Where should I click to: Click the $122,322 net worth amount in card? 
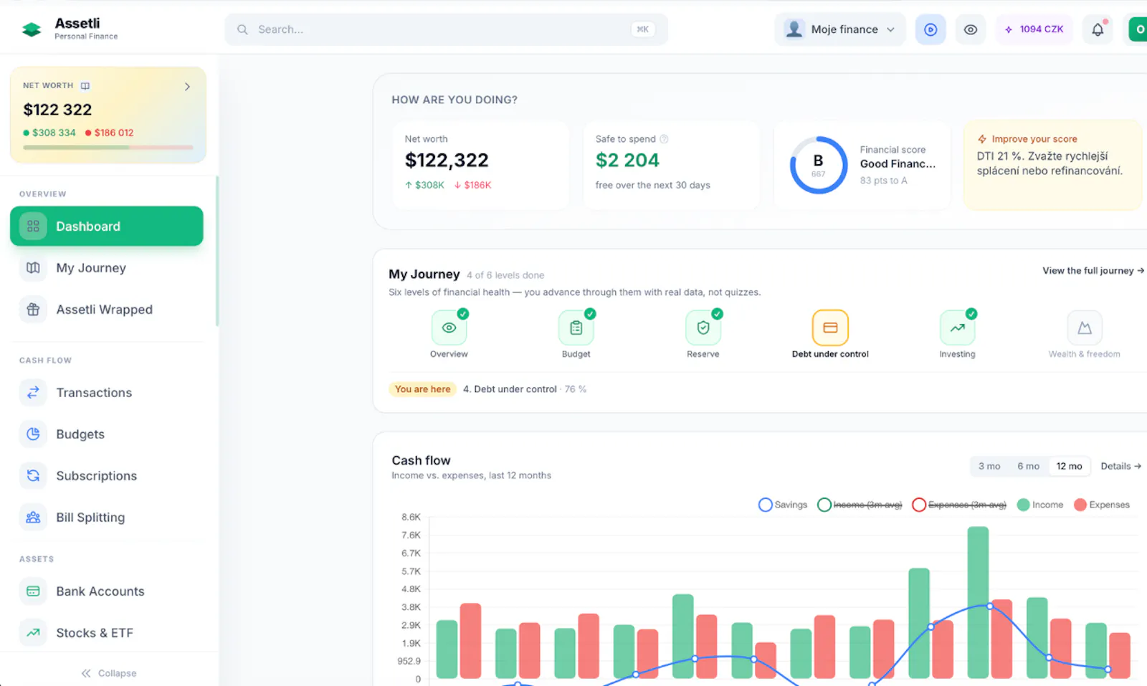pyautogui.click(x=447, y=160)
